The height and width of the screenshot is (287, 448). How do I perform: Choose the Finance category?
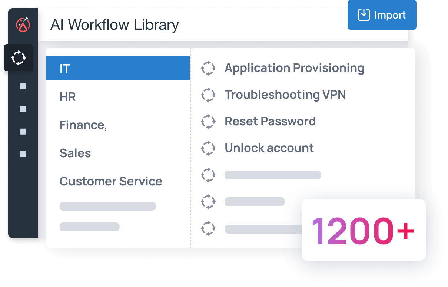[83, 125]
